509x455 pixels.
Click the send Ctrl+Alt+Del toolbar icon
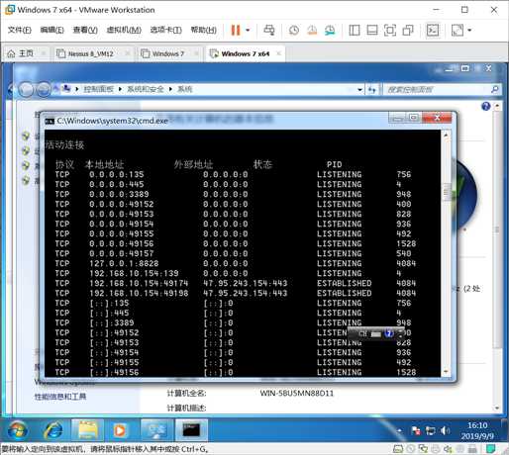point(269,30)
